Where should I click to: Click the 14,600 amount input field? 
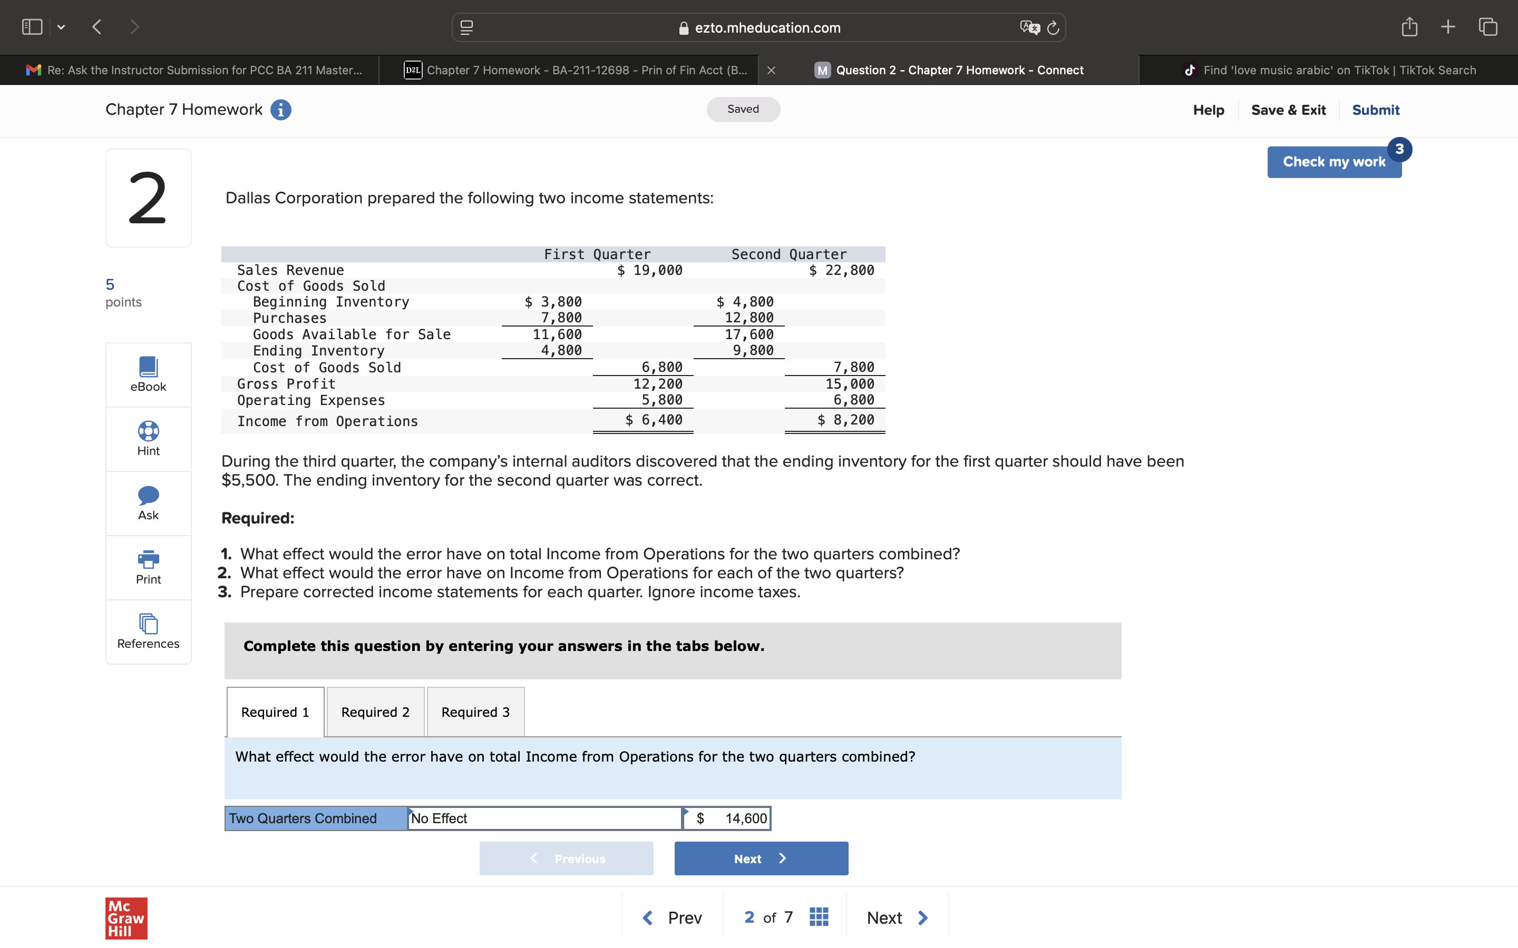(737, 818)
